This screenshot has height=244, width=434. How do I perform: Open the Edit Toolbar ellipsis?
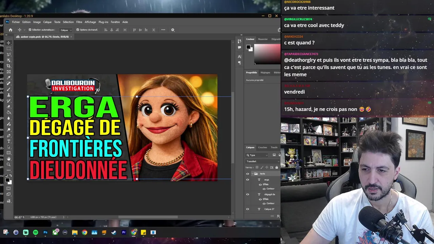pyautogui.click(x=9, y=170)
